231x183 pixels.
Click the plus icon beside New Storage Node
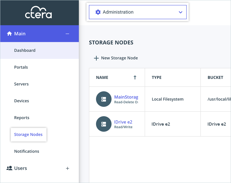[96, 58]
